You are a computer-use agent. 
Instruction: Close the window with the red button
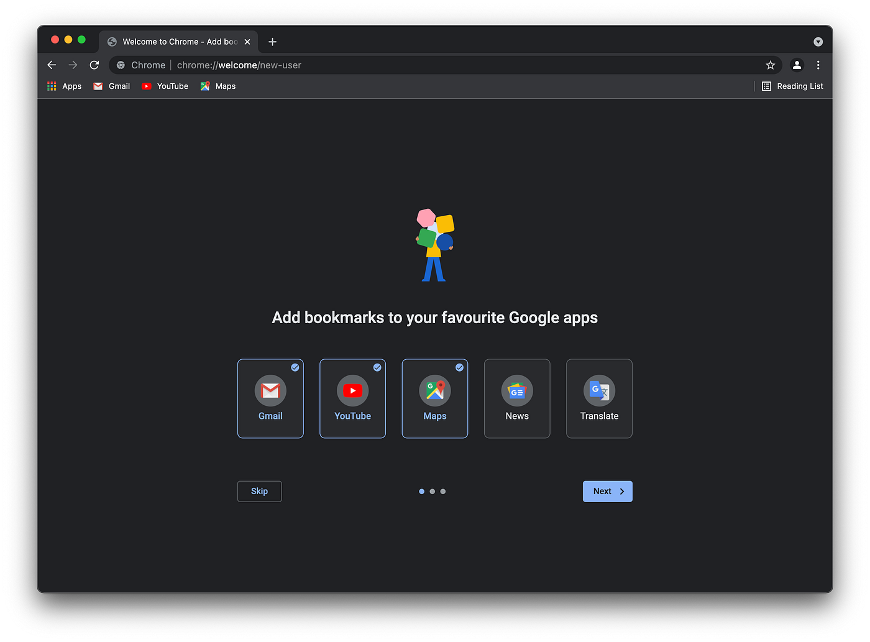coord(55,40)
